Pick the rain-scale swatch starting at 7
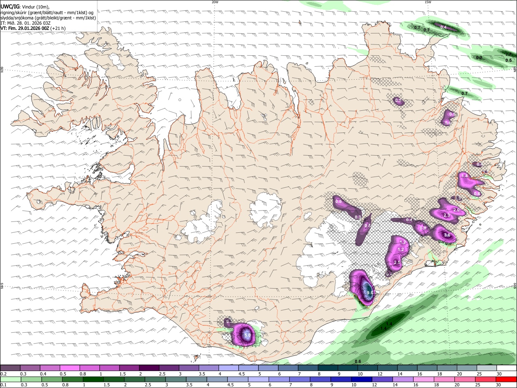The width and height of the screenshot is (517, 388). (300, 380)
